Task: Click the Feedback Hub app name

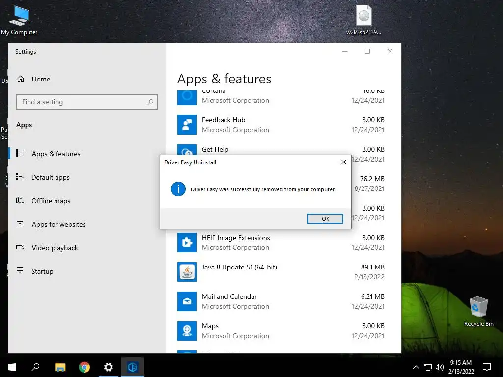Action: (x=224, y=120)
